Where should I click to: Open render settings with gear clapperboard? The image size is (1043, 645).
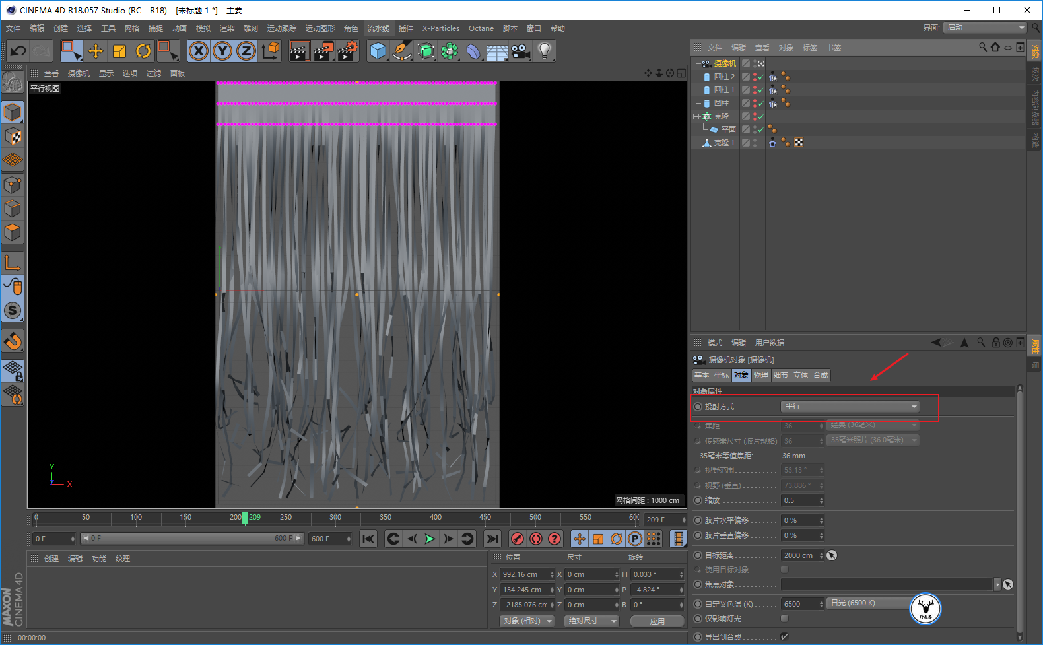point(348,51)
